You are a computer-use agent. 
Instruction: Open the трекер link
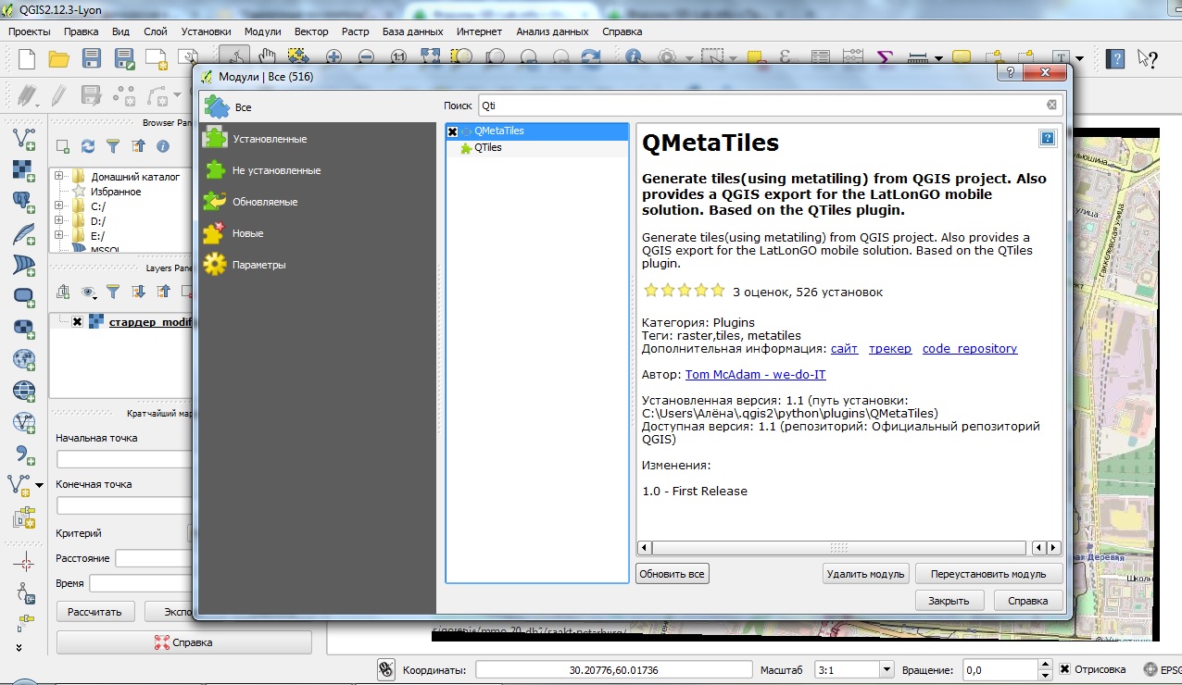(890, 349)
